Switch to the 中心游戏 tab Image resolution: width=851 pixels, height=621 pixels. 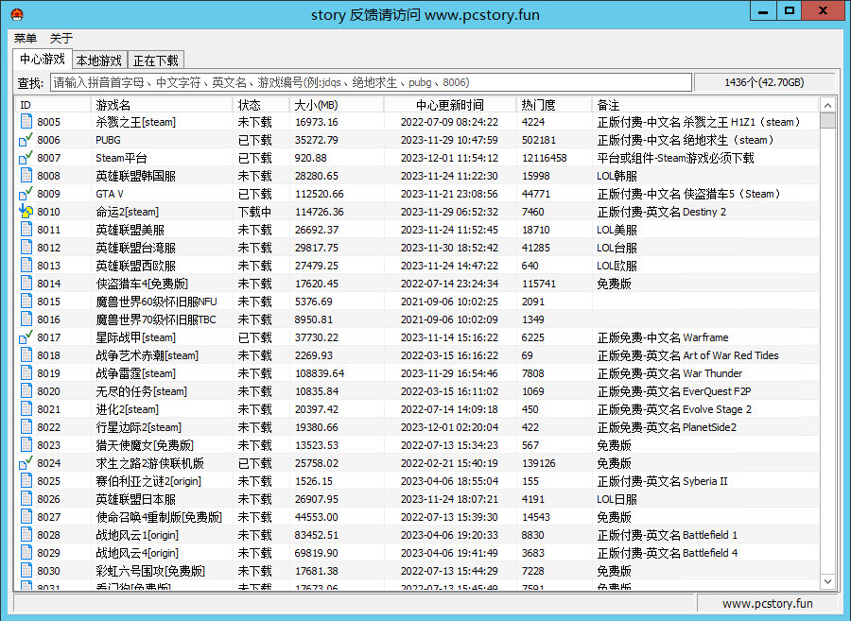click(43, 60)
